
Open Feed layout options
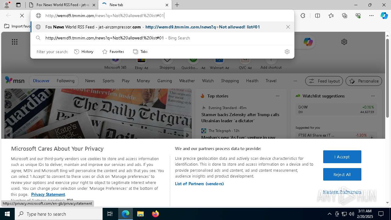coord(324,81)
